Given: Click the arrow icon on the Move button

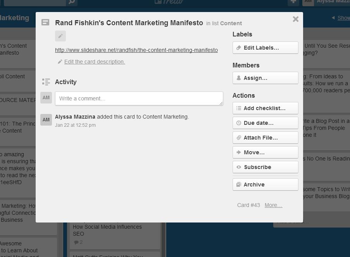Looking at the screenshot, I should coord(239,152).
